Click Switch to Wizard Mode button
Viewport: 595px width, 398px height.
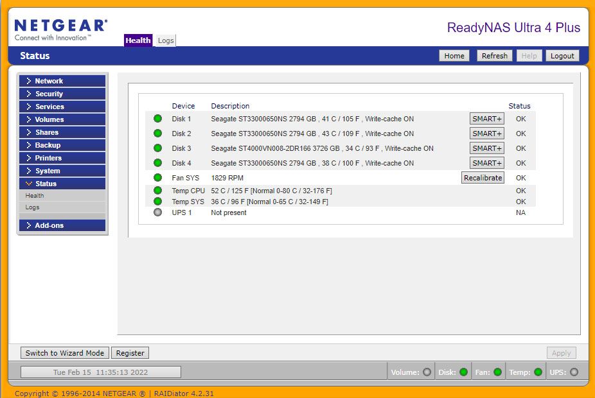(x=65, y=353)
